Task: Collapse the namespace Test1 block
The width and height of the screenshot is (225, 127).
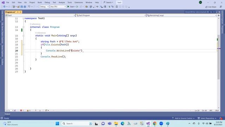Action: pos(24,18)
